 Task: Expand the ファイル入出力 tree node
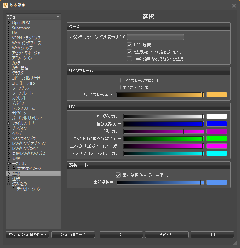(9, 123)
